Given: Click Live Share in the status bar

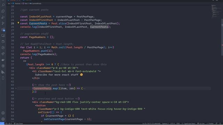Looking at the screenshot, I should pyautogui.click(x=18, y=124).
